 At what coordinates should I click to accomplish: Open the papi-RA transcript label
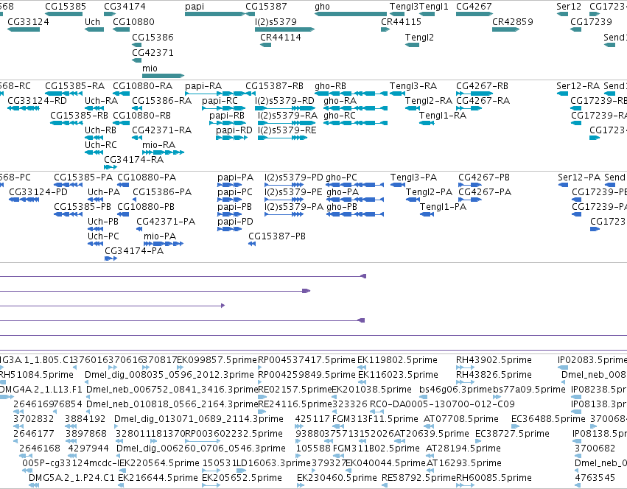click(x=203, y=86)
